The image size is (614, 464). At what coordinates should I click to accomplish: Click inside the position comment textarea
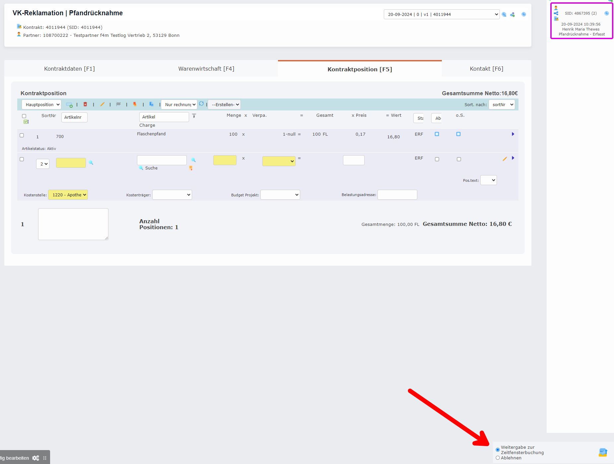click(73, 224)
